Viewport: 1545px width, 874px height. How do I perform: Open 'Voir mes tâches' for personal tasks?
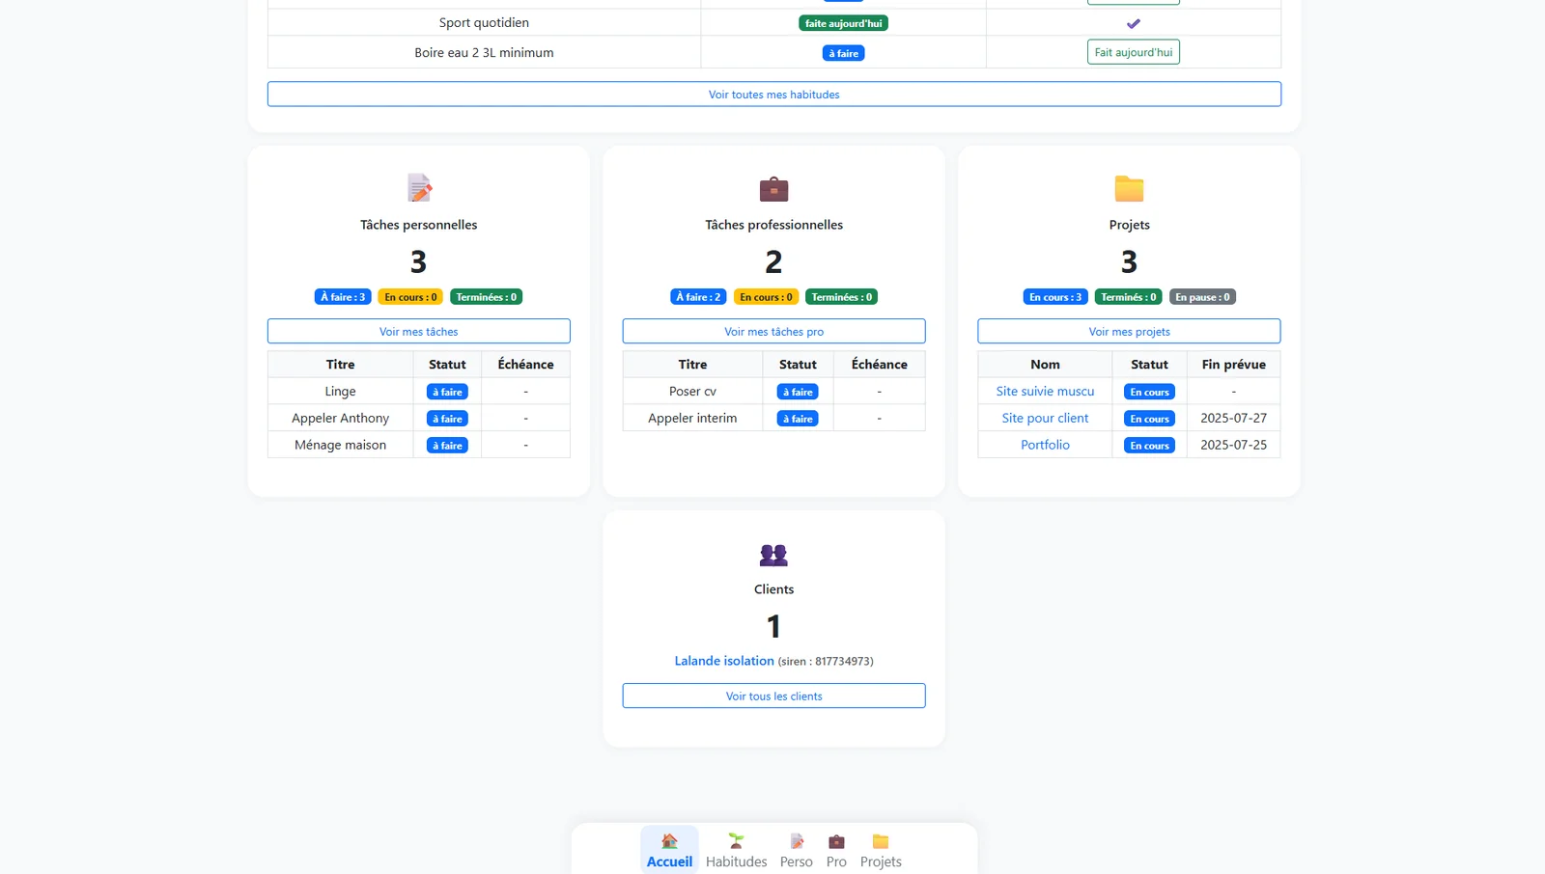(418, 331)
